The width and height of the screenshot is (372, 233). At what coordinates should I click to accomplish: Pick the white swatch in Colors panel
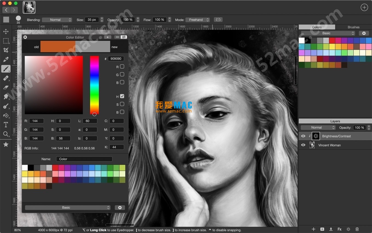(x=302, y=41)
